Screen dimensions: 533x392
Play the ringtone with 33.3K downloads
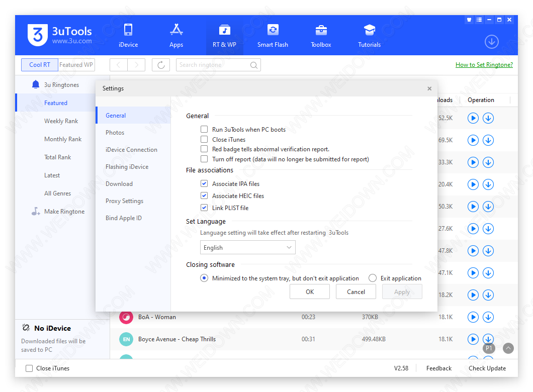pyautogui.click(x=473, y=162)
